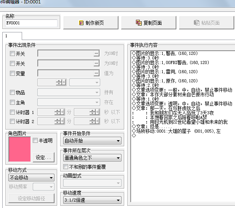Toggle the 半透明 checkbox
Screen dimensions: 235x208
click(x=35, y=141)
